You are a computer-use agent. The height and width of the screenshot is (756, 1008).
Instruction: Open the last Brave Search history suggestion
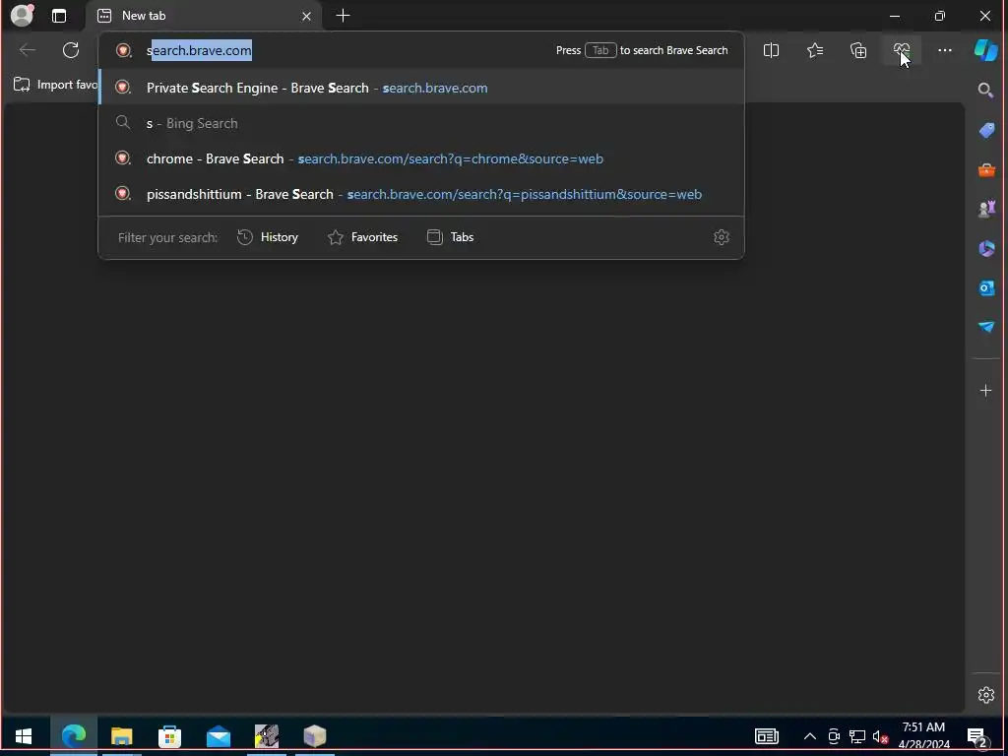pyautogui.click(x=421, y=194)
